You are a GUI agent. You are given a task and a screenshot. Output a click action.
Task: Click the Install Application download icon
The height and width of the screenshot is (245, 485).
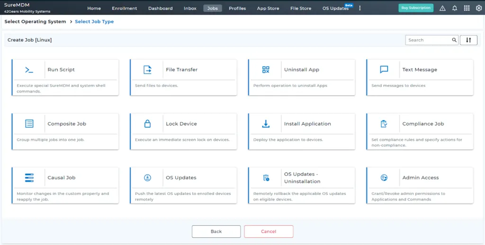click(266, 124)
